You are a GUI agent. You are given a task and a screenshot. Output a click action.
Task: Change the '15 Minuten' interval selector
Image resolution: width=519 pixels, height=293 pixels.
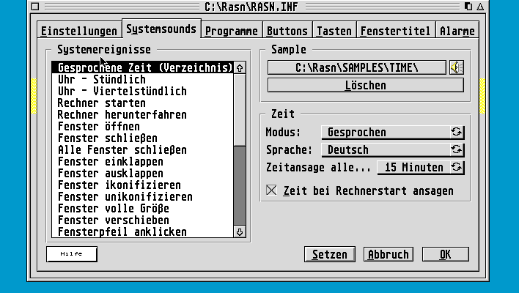click(x=413, y=168)
